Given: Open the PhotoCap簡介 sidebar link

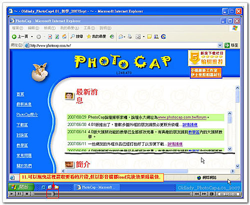Looking at the screenshot, I should click(x=27, y=115).
